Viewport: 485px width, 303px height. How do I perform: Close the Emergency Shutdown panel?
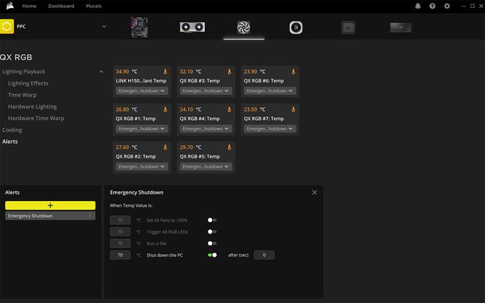tap(314, 192)
